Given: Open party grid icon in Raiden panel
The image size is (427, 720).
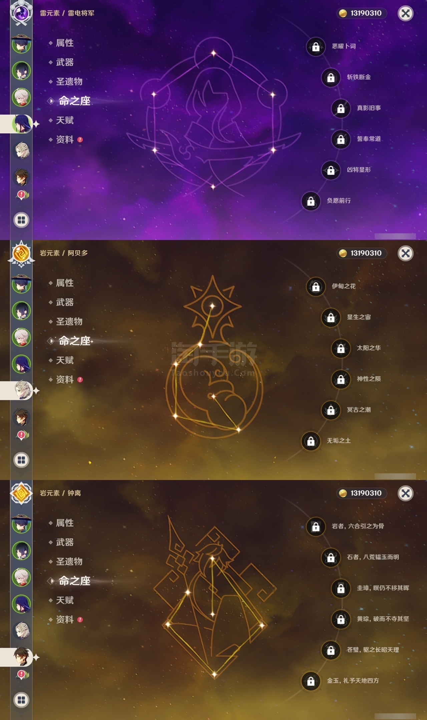Looking at the screenshot, I should pos(21,220).
